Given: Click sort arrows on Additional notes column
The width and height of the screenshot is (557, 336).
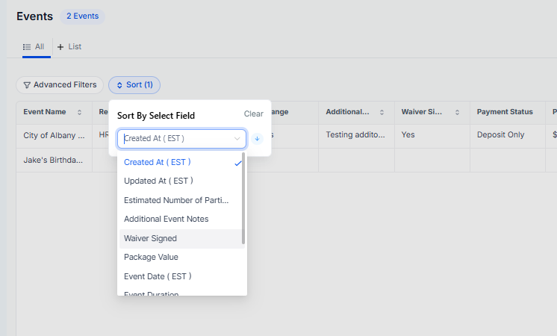Looking at the screenshot, I should pos(382,112).
